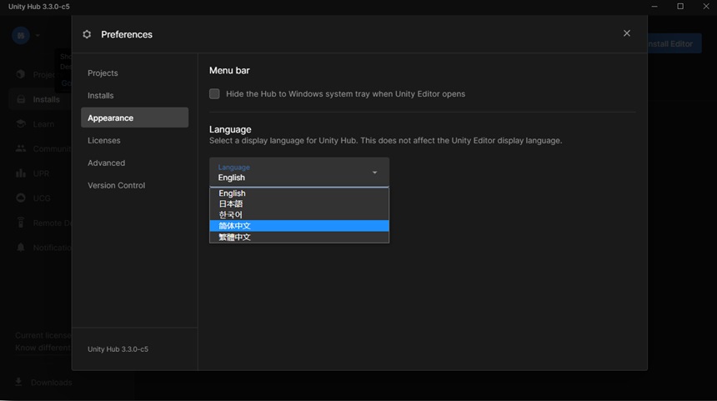Click Installs label in Hub sidebar
The image size is (717, 401).
[x=46, y=99]
